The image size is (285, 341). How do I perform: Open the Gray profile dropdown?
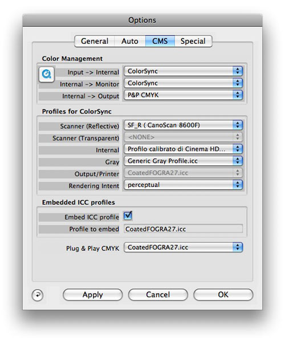click(183, 161)
